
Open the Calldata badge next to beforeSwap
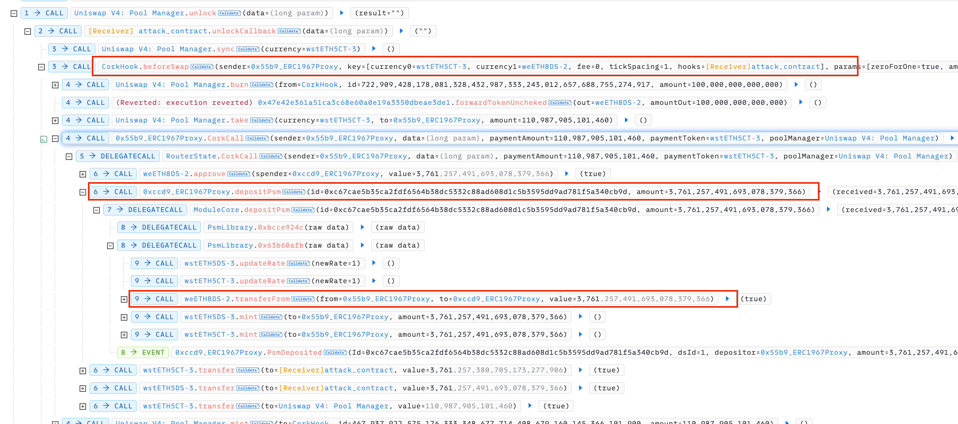point(202,67)
